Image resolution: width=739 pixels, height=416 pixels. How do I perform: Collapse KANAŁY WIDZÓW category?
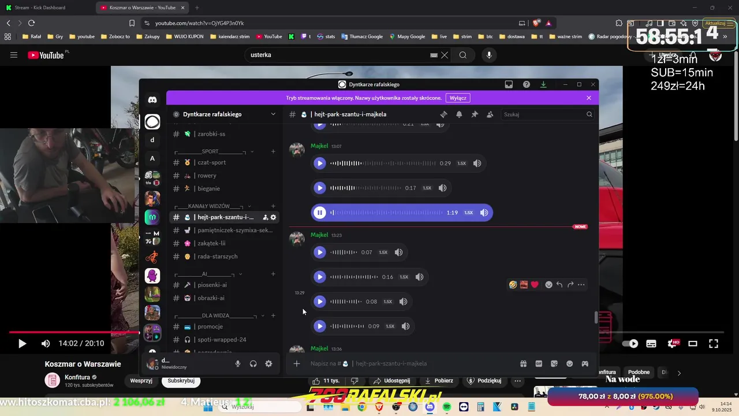249,206
